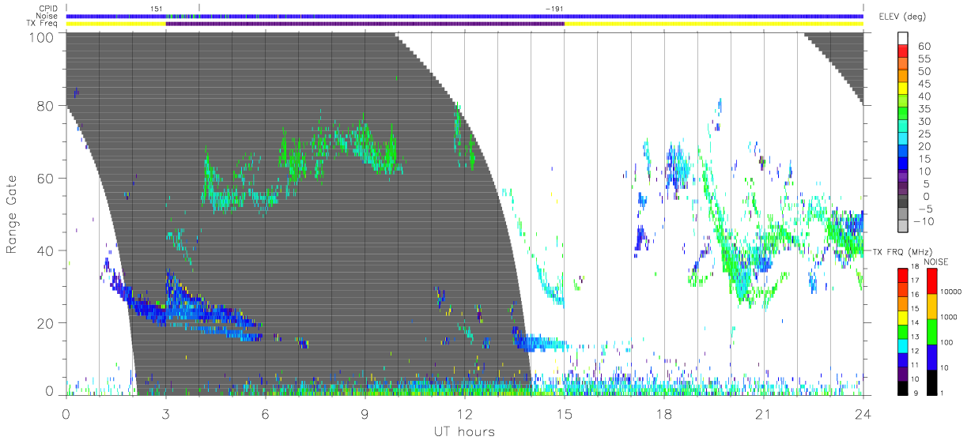Click the '45' label on ELEV colorbar
971x448 pixels.
point(923,84)
